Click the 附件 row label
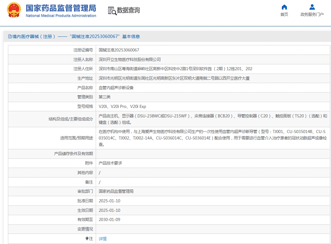 click(x=89, y=163)
